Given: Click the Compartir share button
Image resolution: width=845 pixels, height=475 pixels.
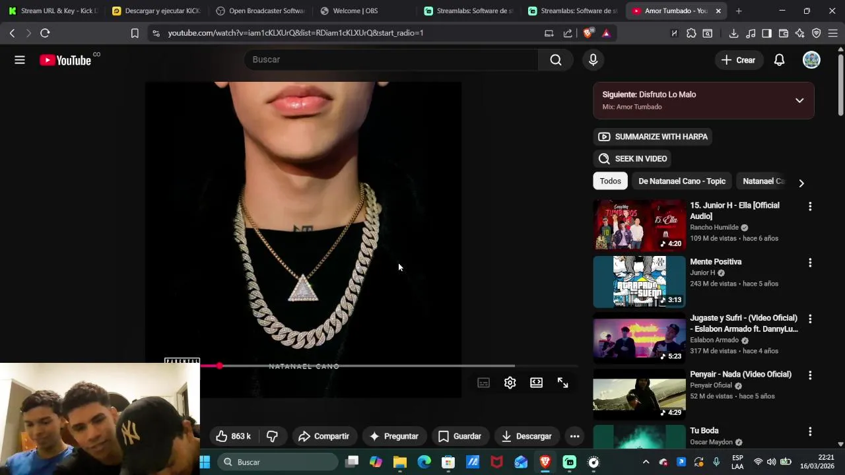Looking at the screenshot, I should (x=323, y=436).
